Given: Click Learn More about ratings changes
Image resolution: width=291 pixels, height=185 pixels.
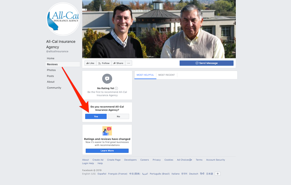Looking at the screenshot, I should pyautogui.click(x=107, y=150).
